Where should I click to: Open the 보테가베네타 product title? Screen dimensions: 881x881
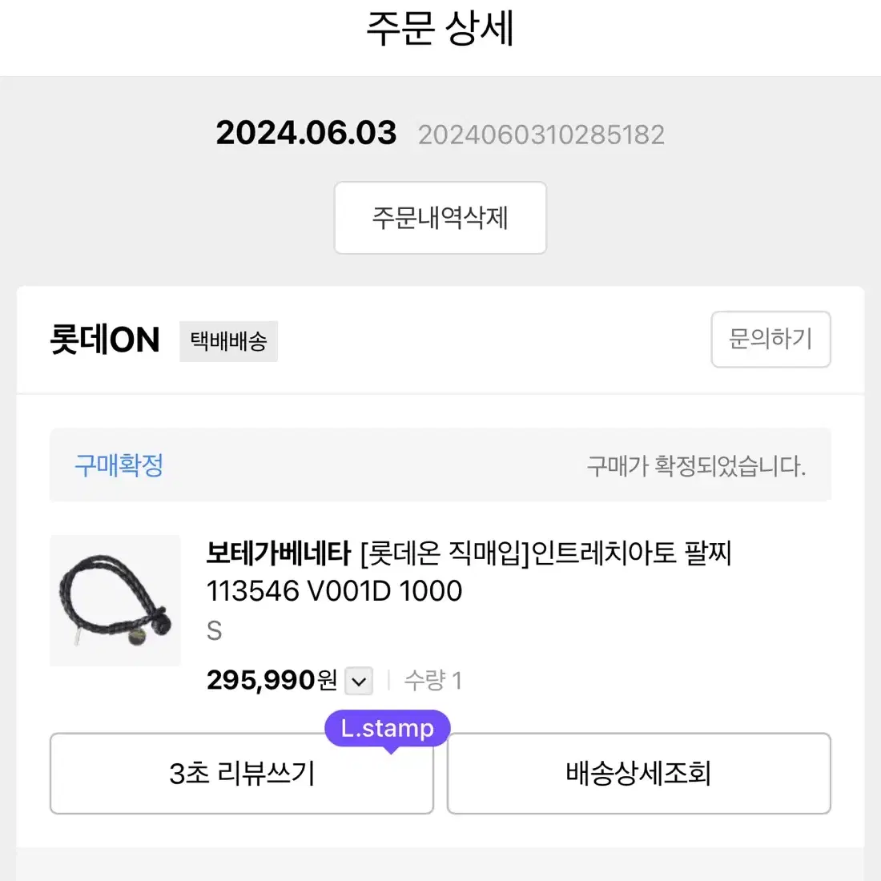tap(469, 571)
